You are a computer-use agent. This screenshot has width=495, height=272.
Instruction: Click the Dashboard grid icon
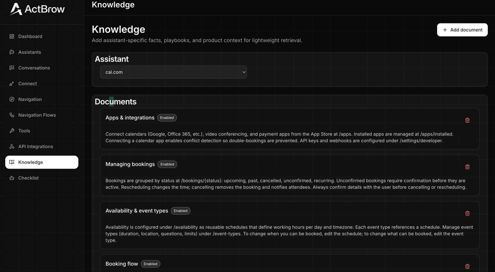(x=12, y=36)
